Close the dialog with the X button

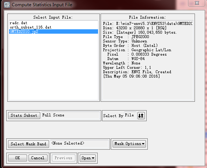click(197, 3)
